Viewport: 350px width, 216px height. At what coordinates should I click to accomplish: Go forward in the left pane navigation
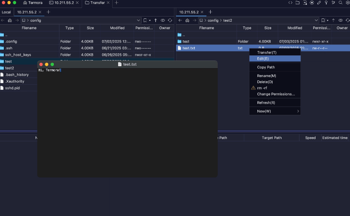click(x=17, y=20)
